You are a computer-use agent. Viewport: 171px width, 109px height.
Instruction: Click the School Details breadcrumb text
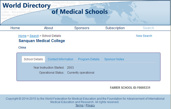(x=51, y=36)
